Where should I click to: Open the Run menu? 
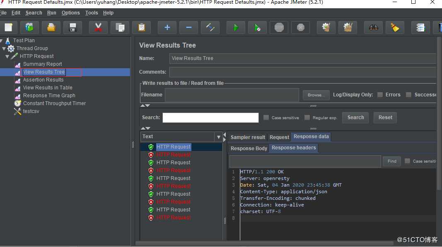52,13
